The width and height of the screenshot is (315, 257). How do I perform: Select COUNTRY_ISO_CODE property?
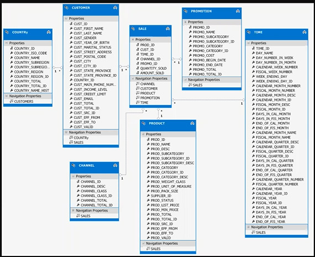click(30, 53)
